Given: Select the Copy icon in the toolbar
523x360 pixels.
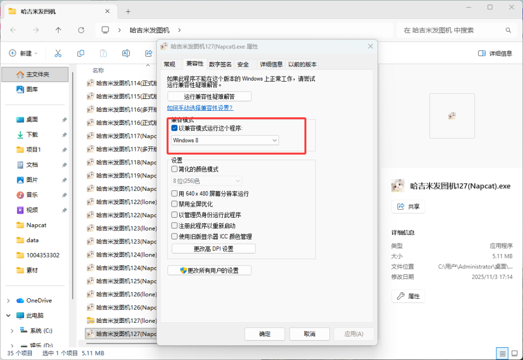Looking at the screenshot, I should [x=81, y=53].
